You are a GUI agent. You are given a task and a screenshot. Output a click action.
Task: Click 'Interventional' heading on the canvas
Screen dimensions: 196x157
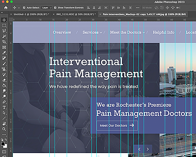[86, 62]
